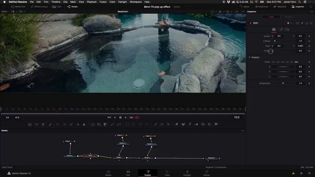The image size is (315, 177).
Task: Toggle the Keyframes panel button
Action: (x=261, y=6)
